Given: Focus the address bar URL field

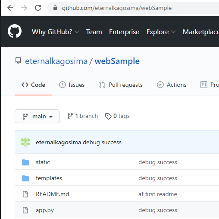Looking at the screenshot, I should pyautogui.click(x=134, y=8).
